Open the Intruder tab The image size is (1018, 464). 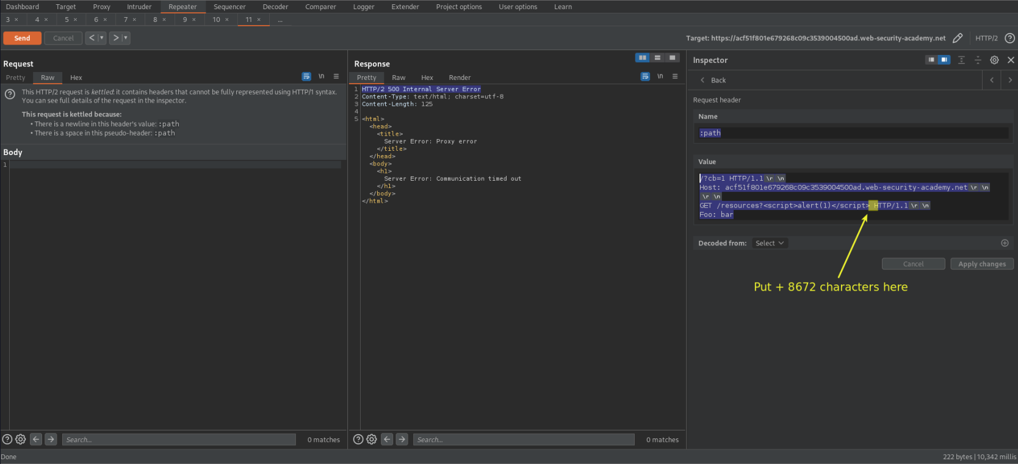139,7
